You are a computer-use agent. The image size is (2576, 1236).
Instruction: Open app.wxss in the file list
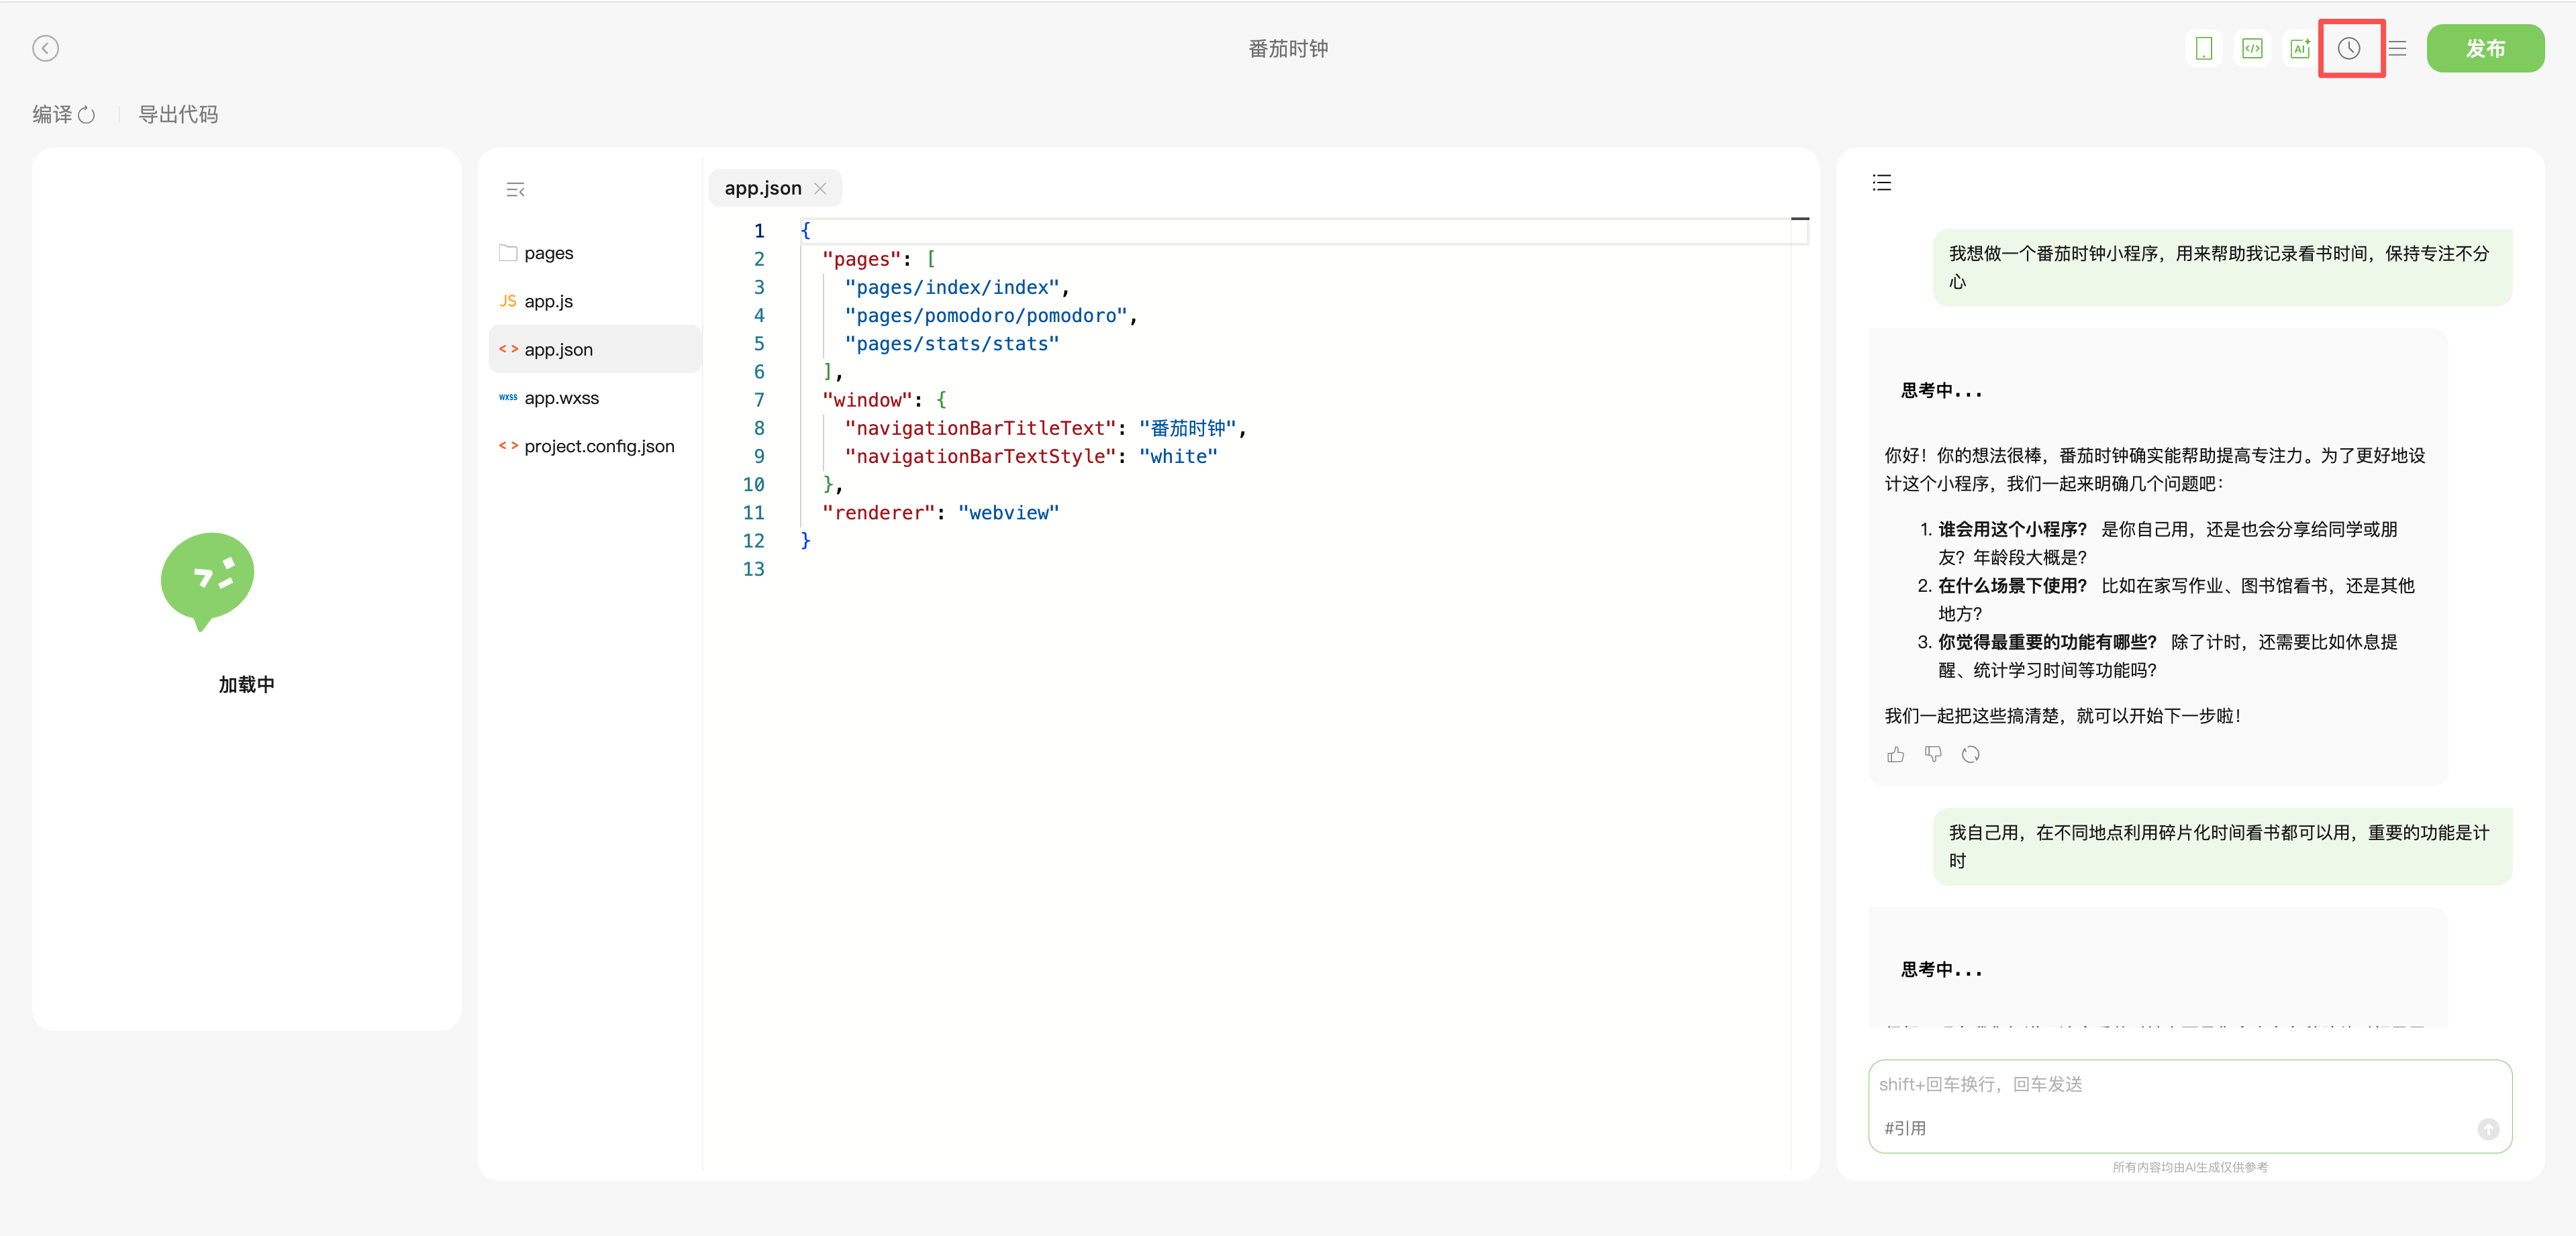click(561, 398)
